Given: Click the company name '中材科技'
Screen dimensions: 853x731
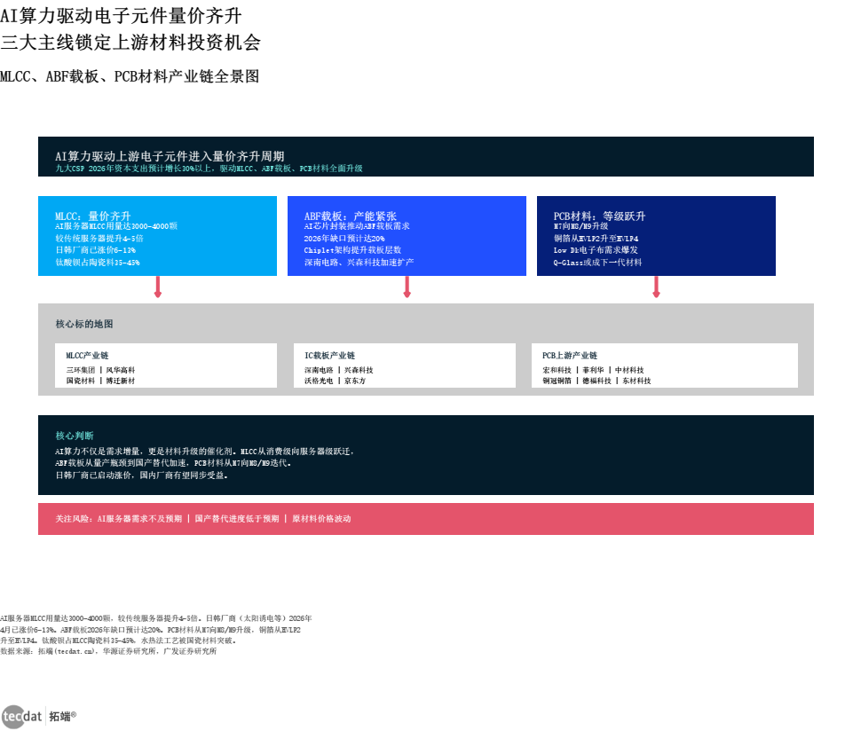Looking at the screenshot, I should tap(629, 370).
